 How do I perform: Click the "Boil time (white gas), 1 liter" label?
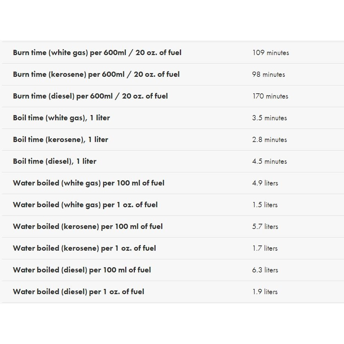[61, 118]
